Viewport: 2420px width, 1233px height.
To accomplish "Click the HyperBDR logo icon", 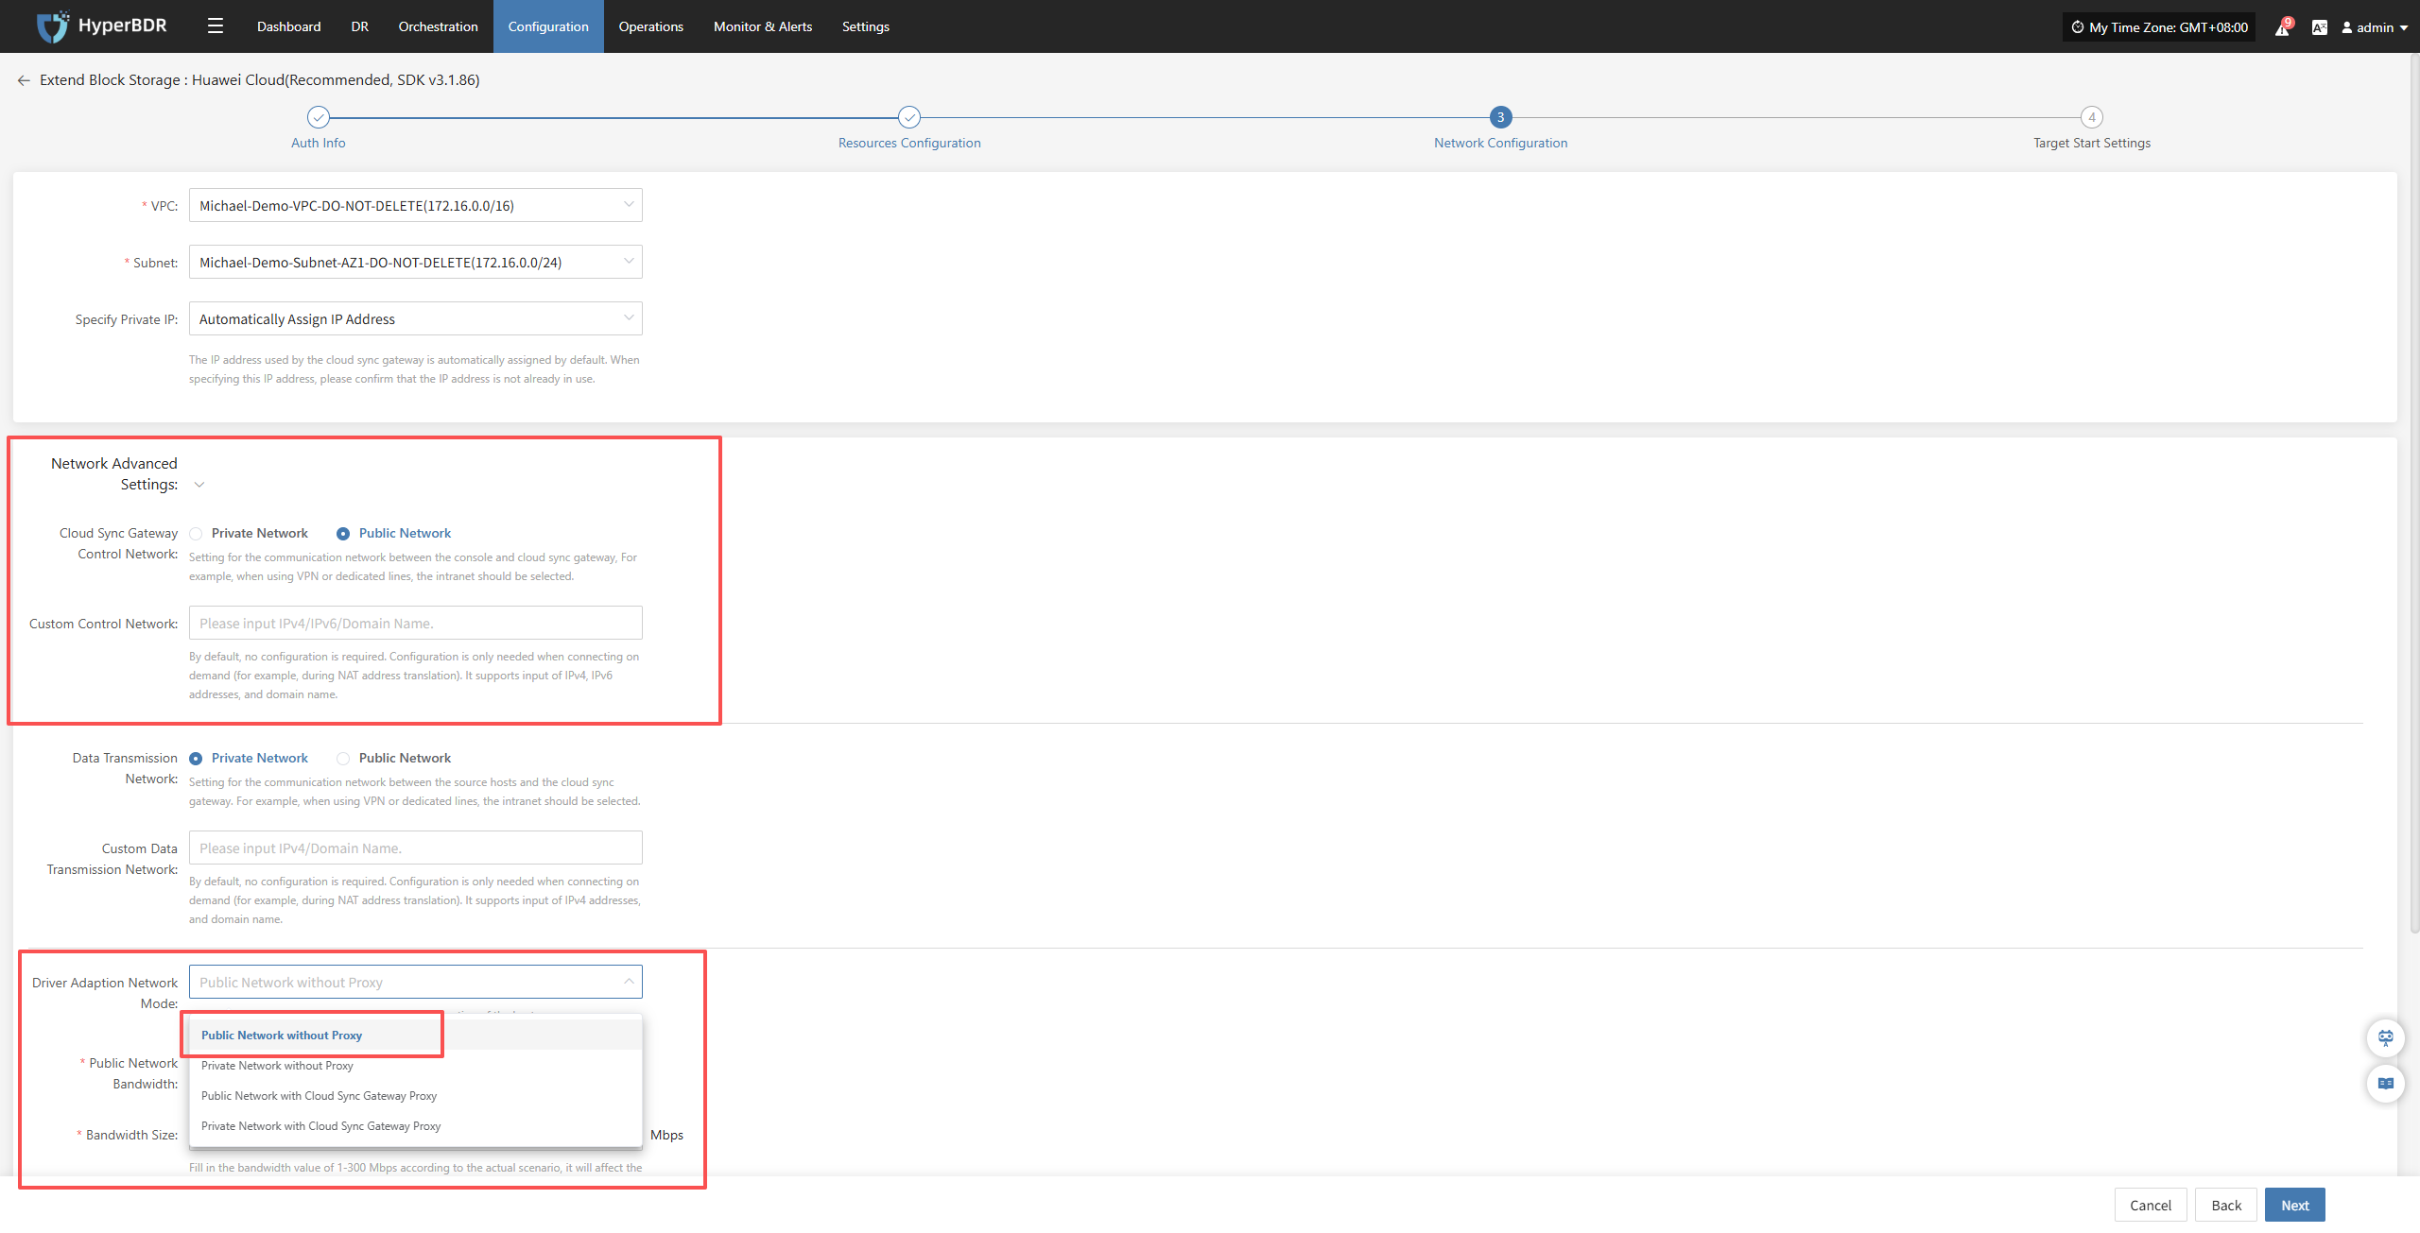I will point(52,26).
